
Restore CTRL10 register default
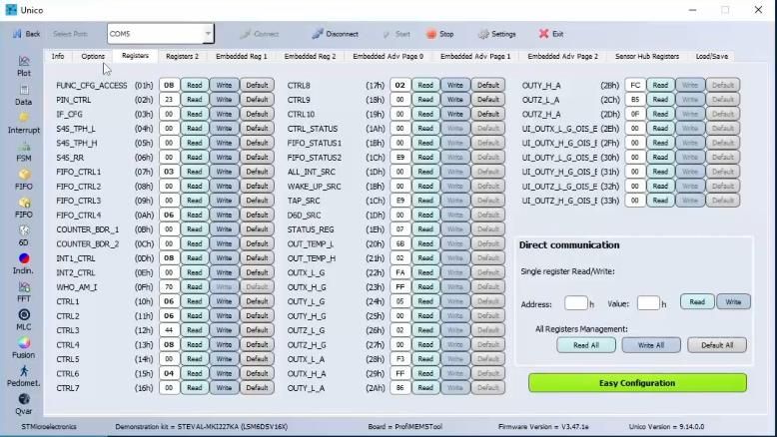[x=488, y=114]
